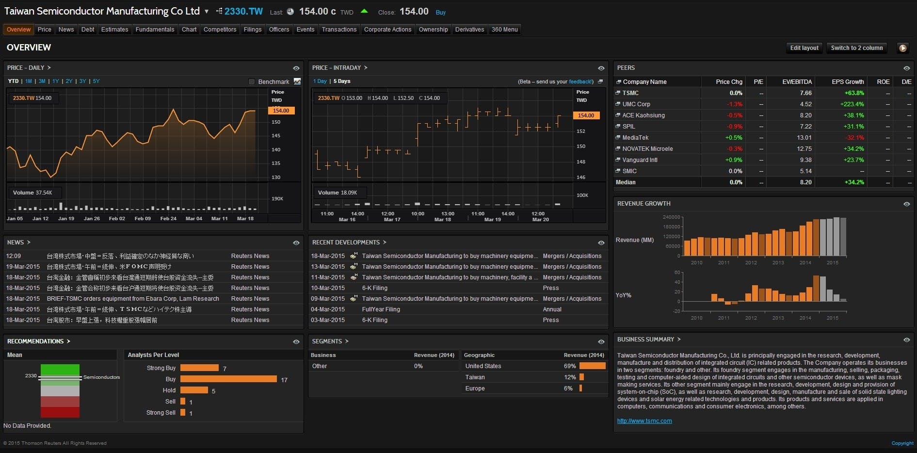Click the ACE Kaohsiung row icon
This screenshot has width=917, height=453.
coord(618,115)
